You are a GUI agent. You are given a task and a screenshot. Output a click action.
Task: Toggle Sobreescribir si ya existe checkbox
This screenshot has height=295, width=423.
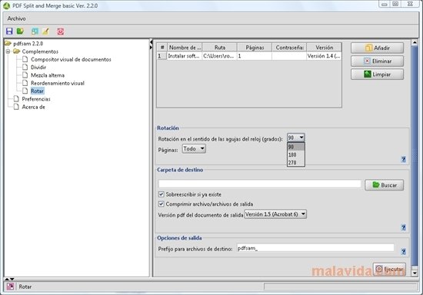[x=161, y=194]
